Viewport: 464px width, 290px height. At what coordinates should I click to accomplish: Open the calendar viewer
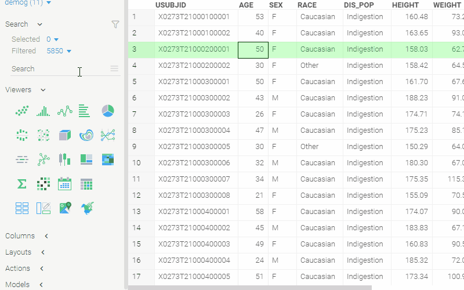64,184
